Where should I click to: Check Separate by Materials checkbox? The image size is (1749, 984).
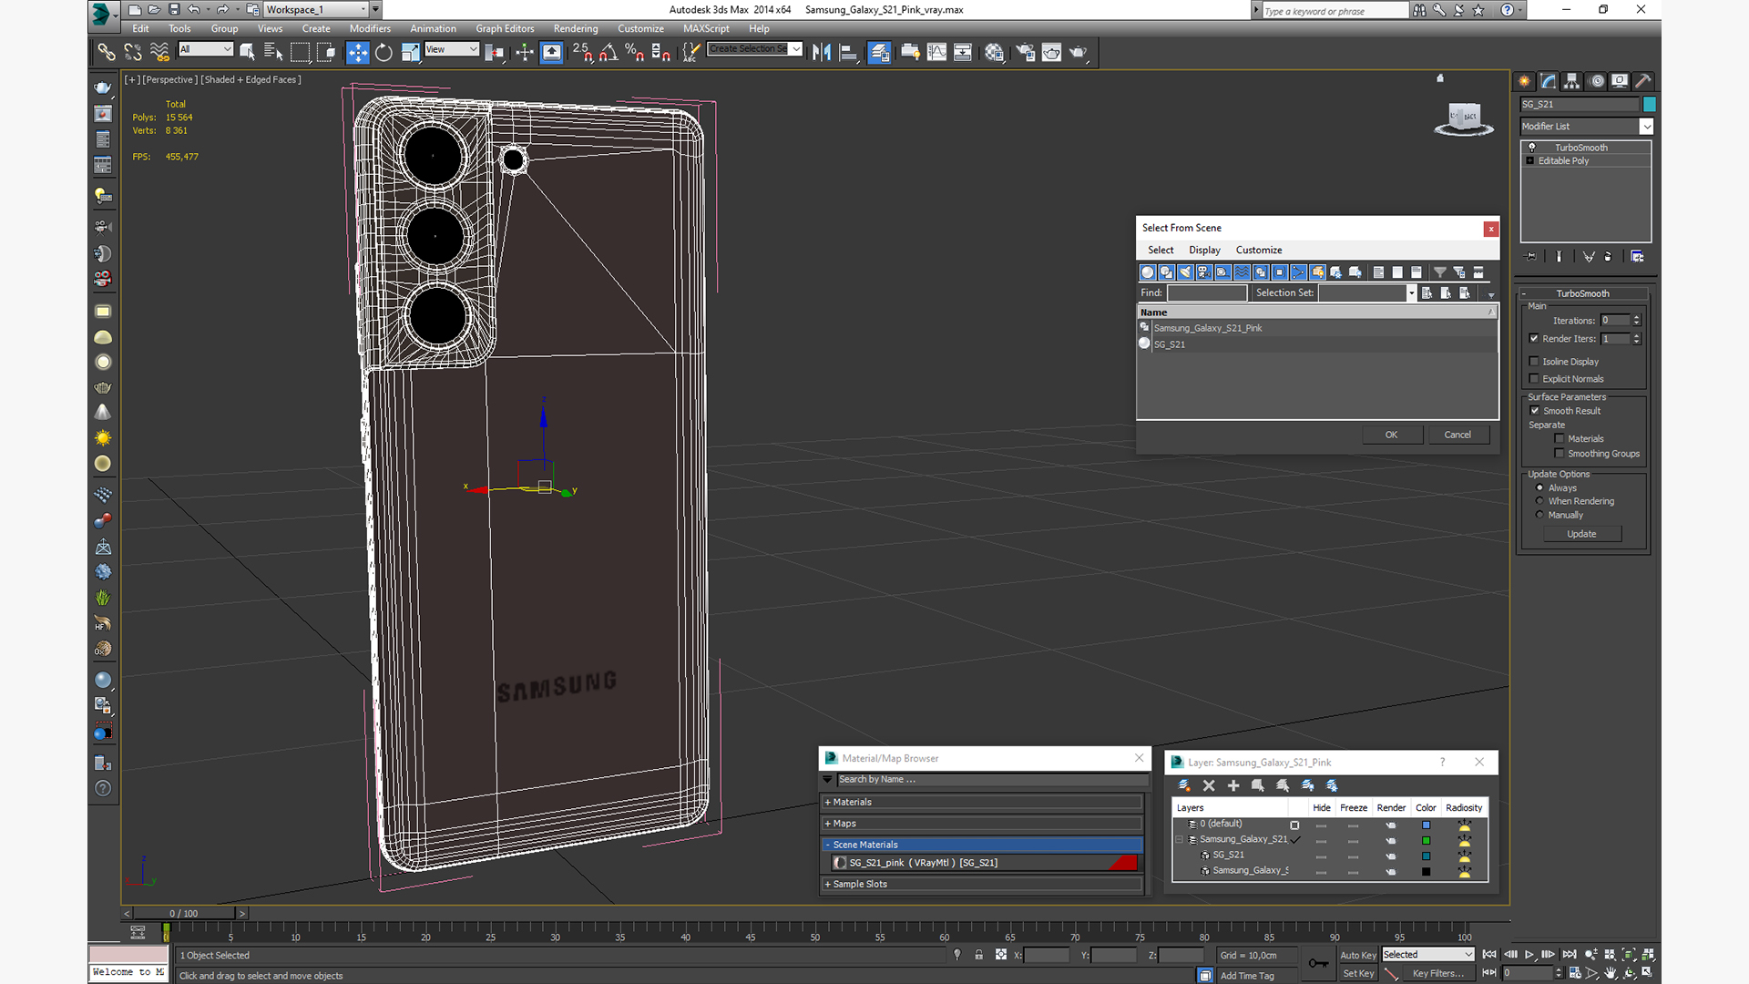1560,439
